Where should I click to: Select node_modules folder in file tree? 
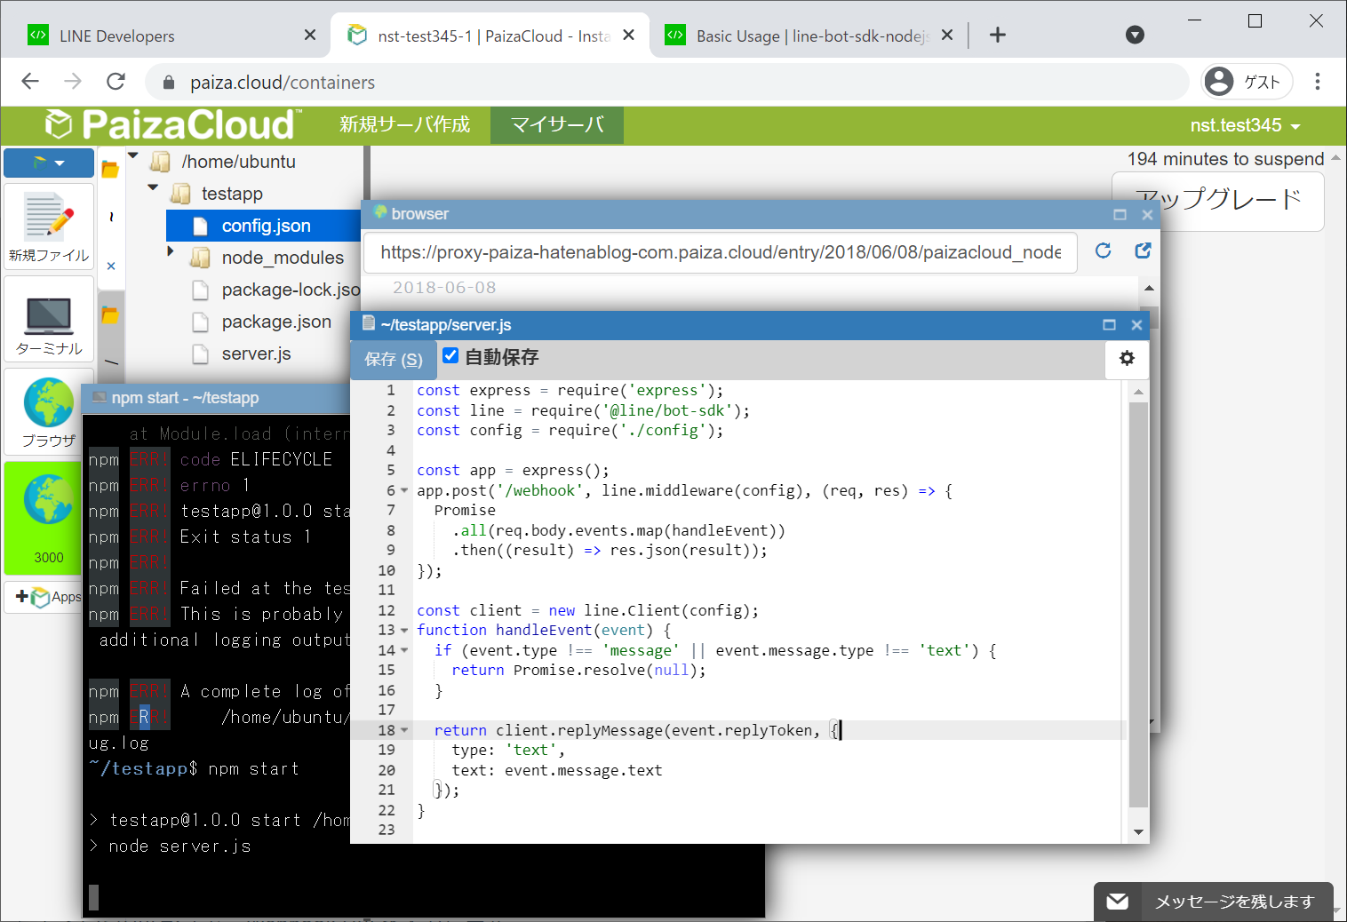point(283,258)
